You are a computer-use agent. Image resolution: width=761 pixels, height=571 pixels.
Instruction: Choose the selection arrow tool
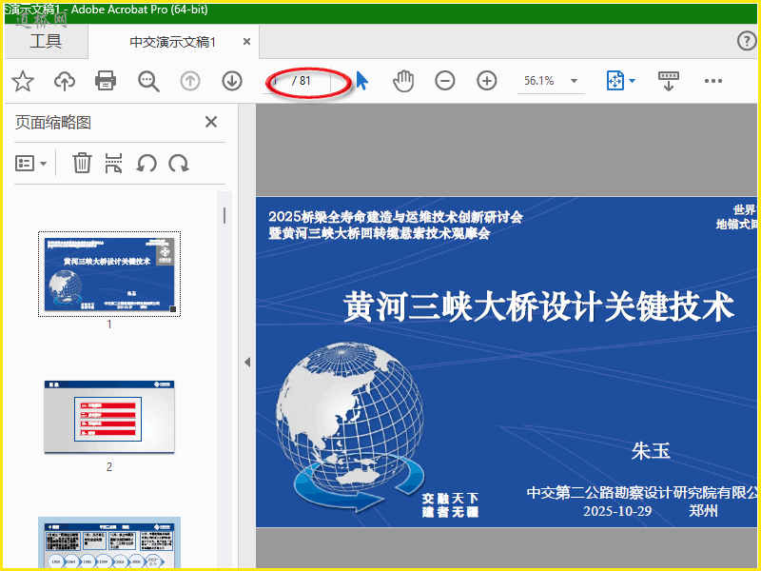(361, 81)
